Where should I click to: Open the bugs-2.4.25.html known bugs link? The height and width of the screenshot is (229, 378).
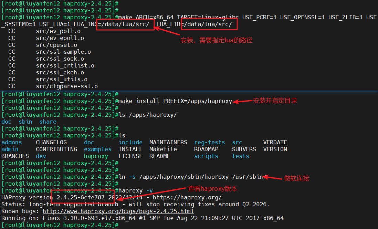pyautogui.click(x=118, y=211)
